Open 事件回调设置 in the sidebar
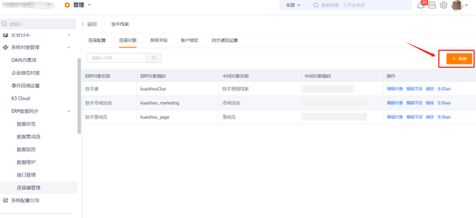 [25, 86]
